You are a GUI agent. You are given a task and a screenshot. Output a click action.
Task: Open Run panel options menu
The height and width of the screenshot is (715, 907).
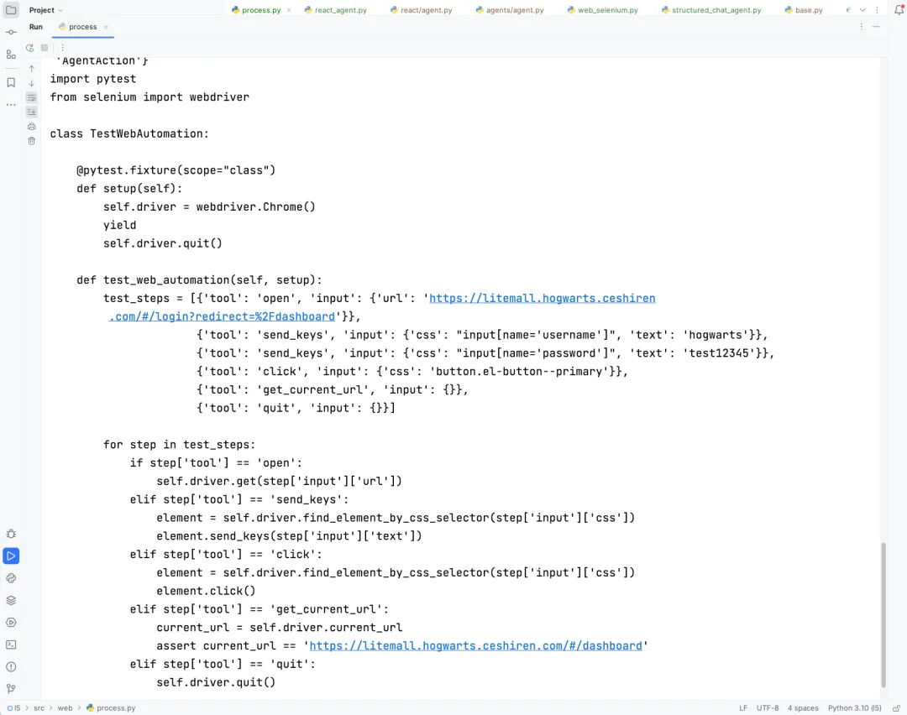click(862, 27)
